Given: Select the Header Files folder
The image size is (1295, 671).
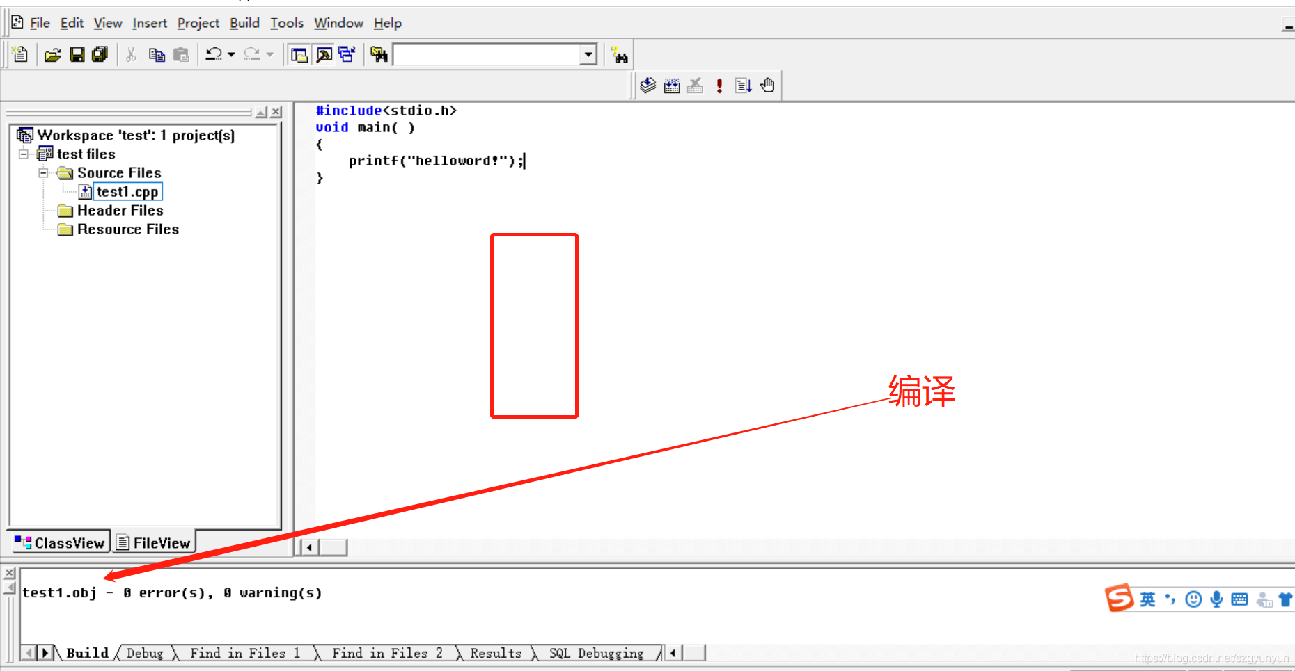Looking at the screenshot, I should (x=120, y=210).
